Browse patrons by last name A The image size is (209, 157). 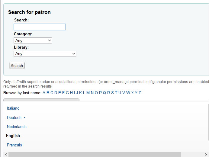[44, 93]
